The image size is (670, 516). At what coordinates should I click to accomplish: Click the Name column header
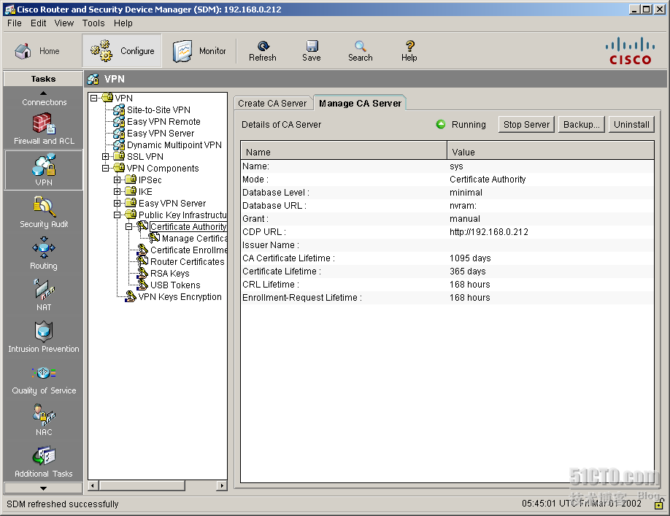(344, 151)
